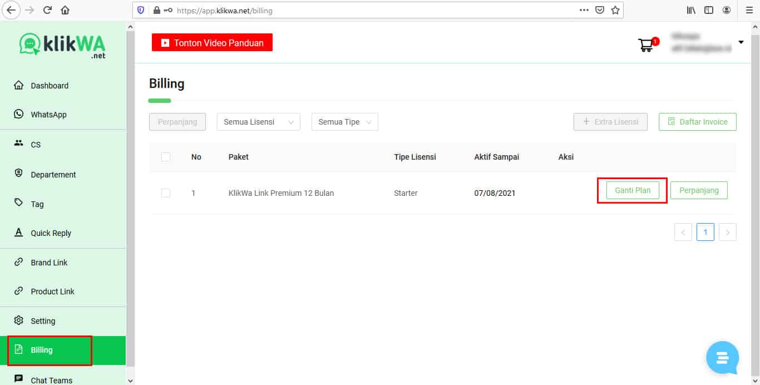
Task: Expand the account dropdown arrow
Action: point(741,42)
